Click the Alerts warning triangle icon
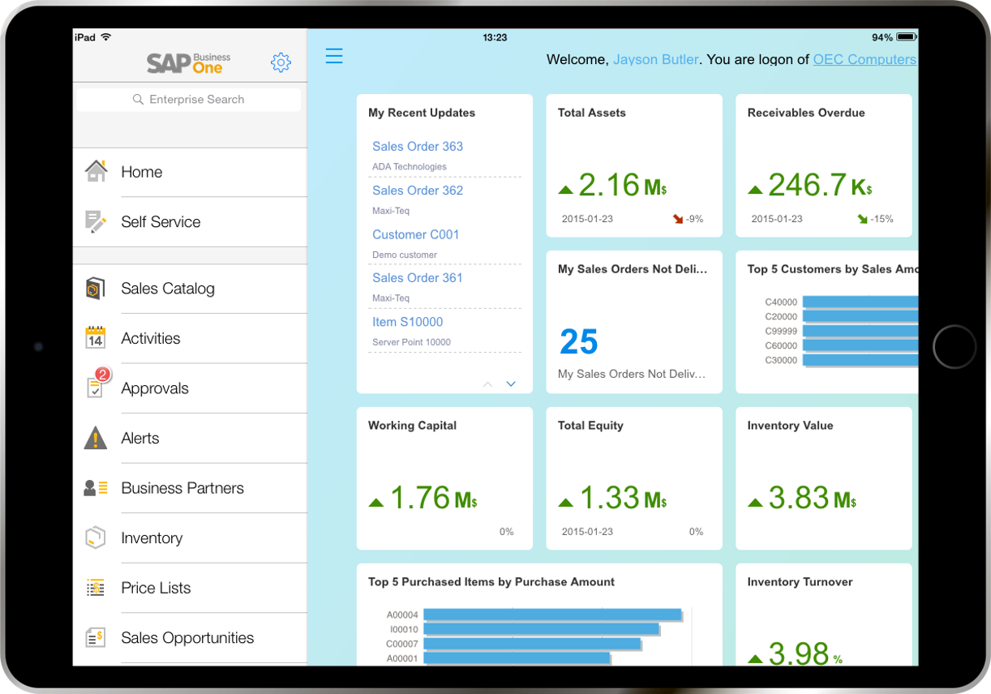This screenshot has height=694, width=991. click(x=96, y=438)
